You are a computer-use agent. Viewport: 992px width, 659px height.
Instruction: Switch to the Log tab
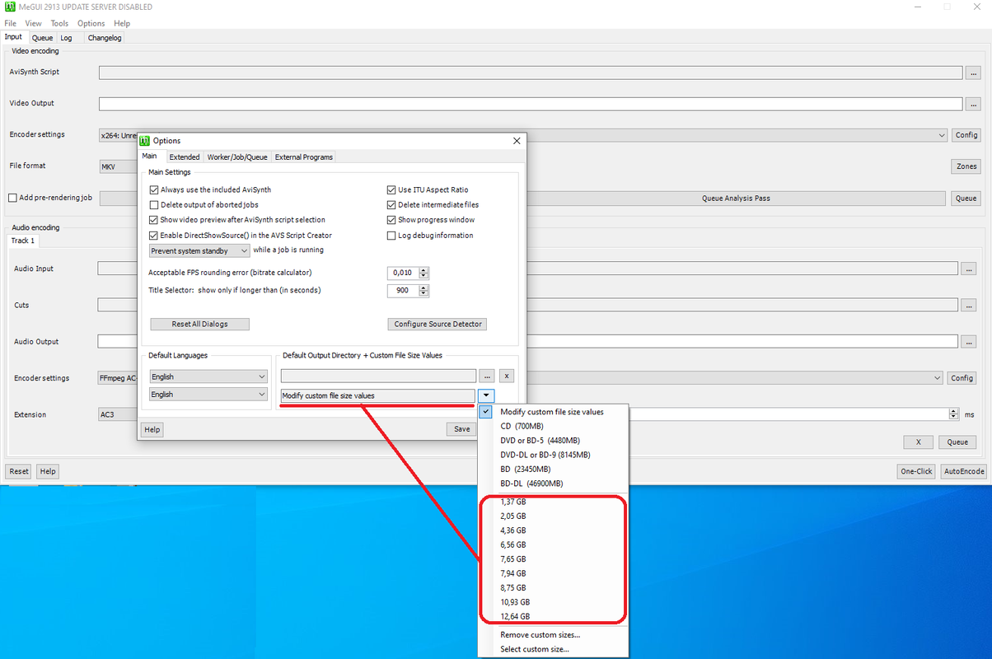66,38
